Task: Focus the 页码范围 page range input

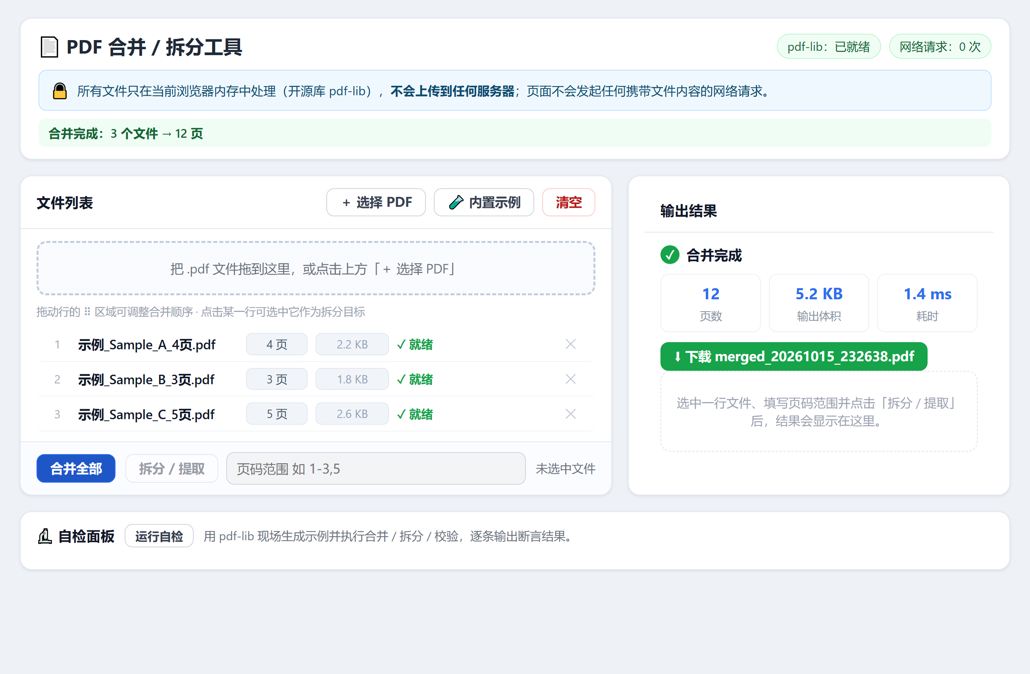Action: click(375, 468)
